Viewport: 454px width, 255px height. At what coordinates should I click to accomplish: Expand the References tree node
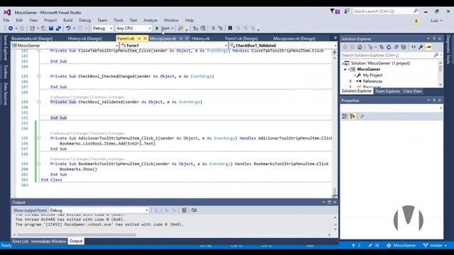point(350,81)
